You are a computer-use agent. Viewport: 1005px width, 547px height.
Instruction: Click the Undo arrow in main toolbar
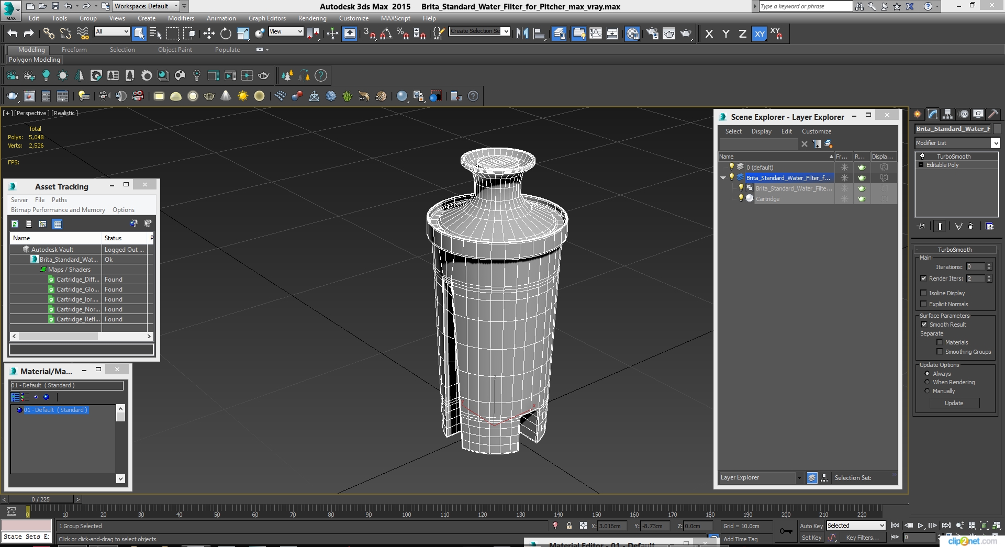pos(12,34)
